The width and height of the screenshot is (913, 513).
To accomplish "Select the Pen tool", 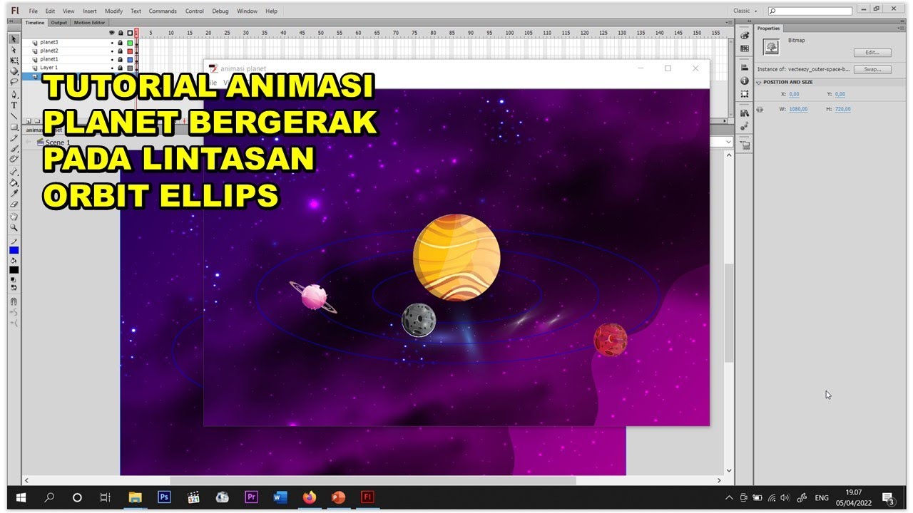I will [14, 95].
